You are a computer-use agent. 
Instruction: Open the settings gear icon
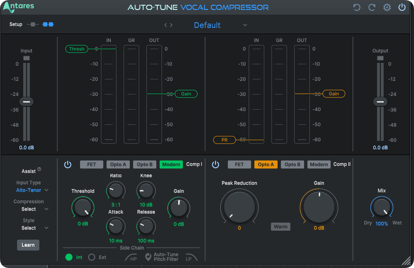coord(387,7)
